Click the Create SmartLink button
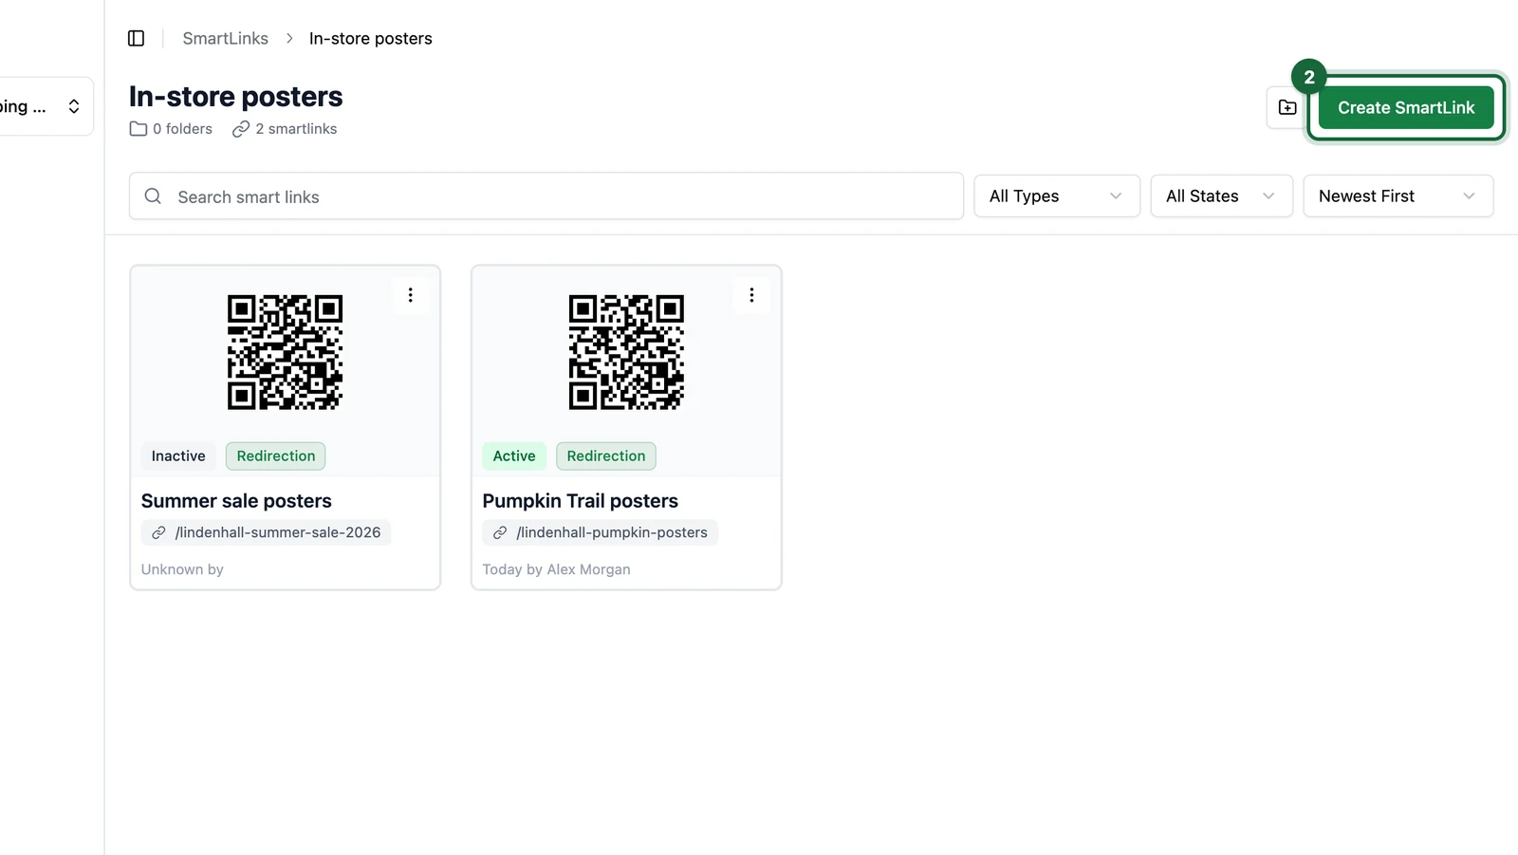1518x855 pixels. point(1406,107)
